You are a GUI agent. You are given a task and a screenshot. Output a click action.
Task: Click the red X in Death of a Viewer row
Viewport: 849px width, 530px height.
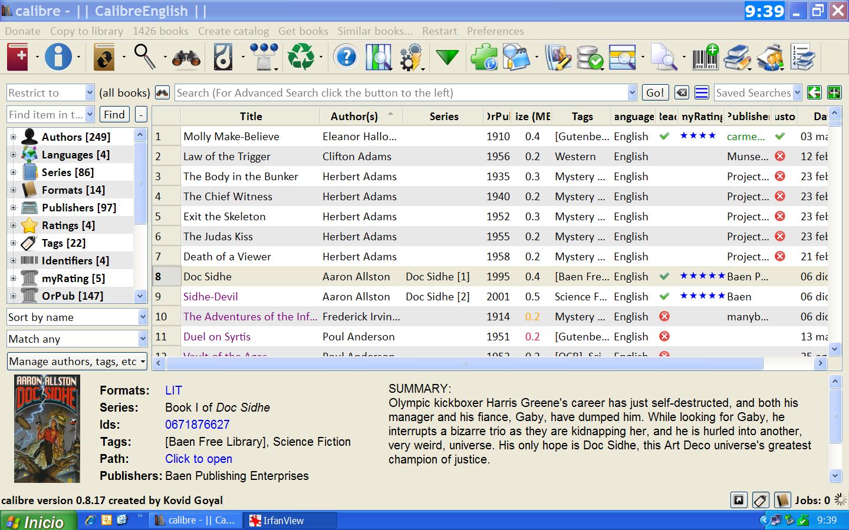(x=780, y=256)
